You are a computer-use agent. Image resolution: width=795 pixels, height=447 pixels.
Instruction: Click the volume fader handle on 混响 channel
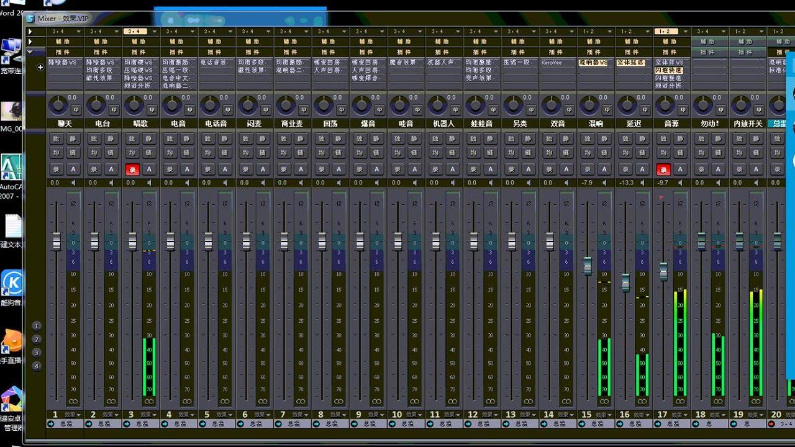tap(588, 266)
